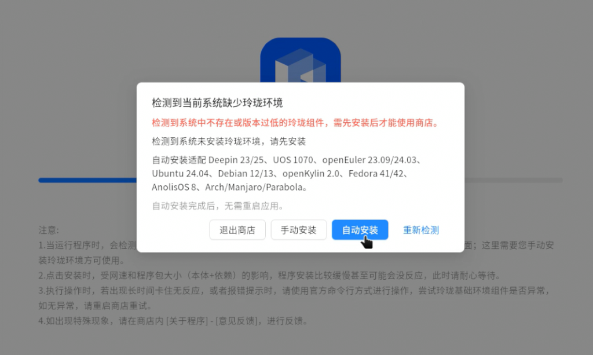Click the openEuler 23.09/24.03 entry in list
Viewport: 593px width, 355px height.
click(369, 160)
